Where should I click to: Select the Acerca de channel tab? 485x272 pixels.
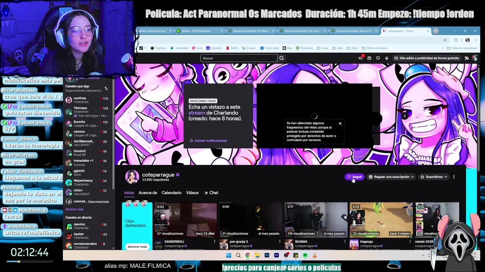click(x=148, y=193)
